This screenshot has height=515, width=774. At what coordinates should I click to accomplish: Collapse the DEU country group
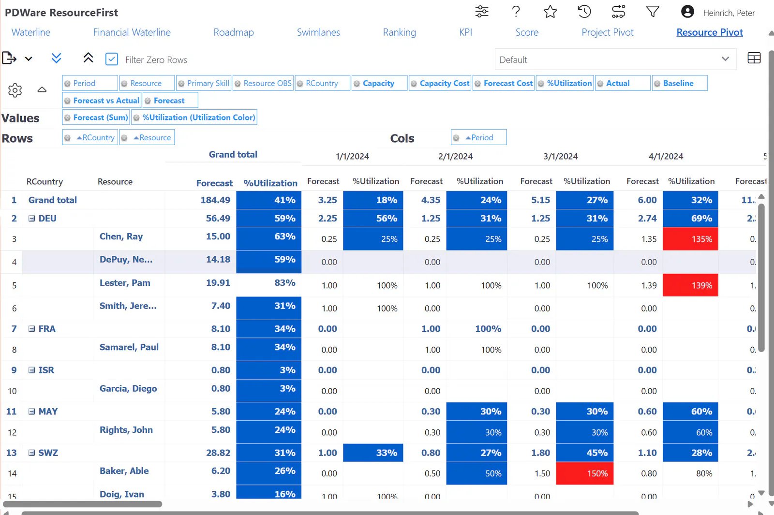tap(31, 219)
